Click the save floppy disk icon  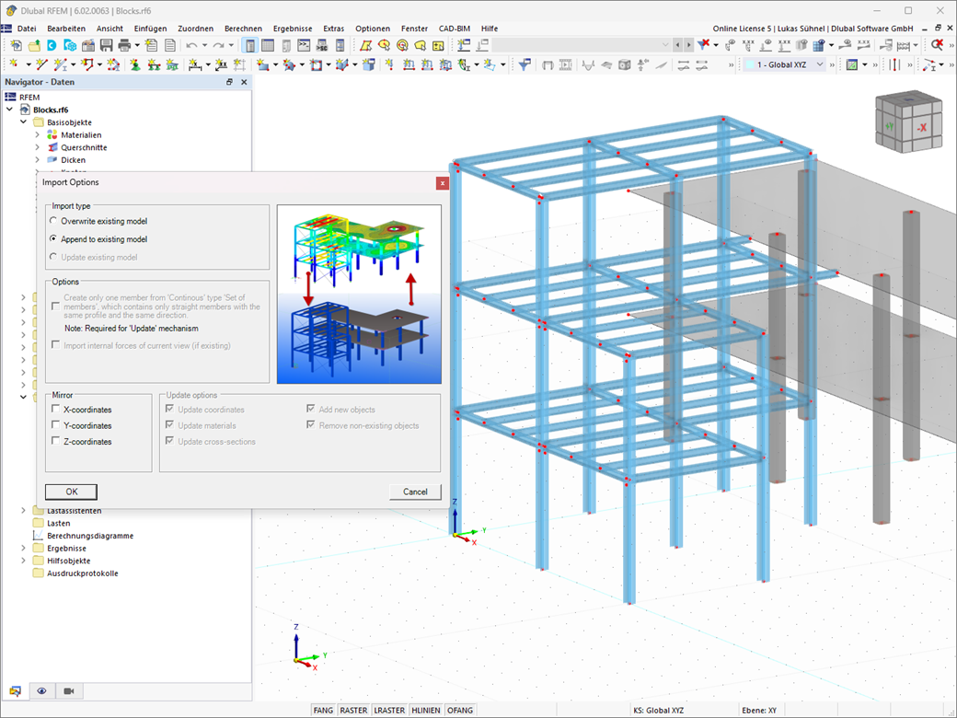(106, 45)
